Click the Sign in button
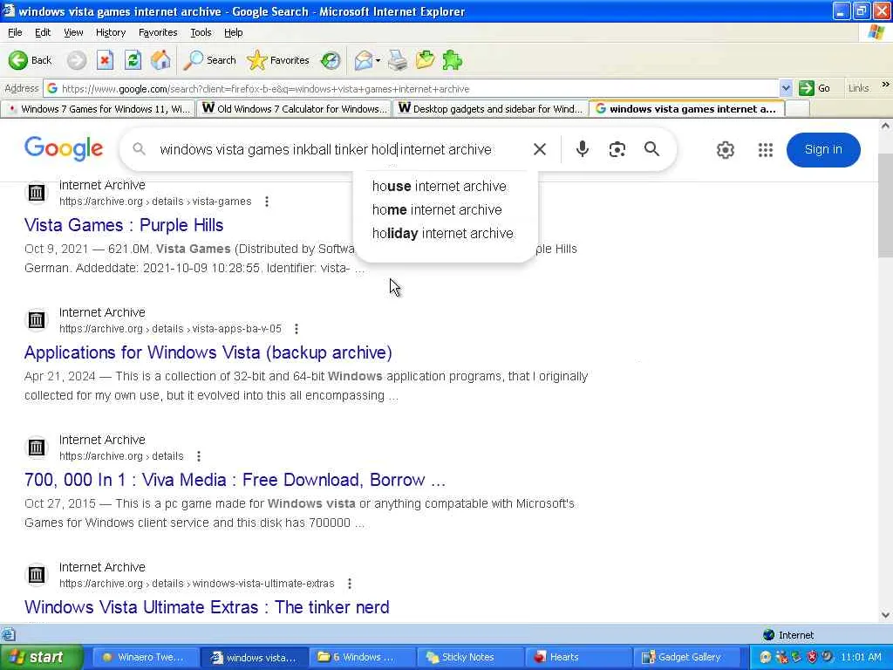This screenshot has height=670, width=893. click(823, 150)
